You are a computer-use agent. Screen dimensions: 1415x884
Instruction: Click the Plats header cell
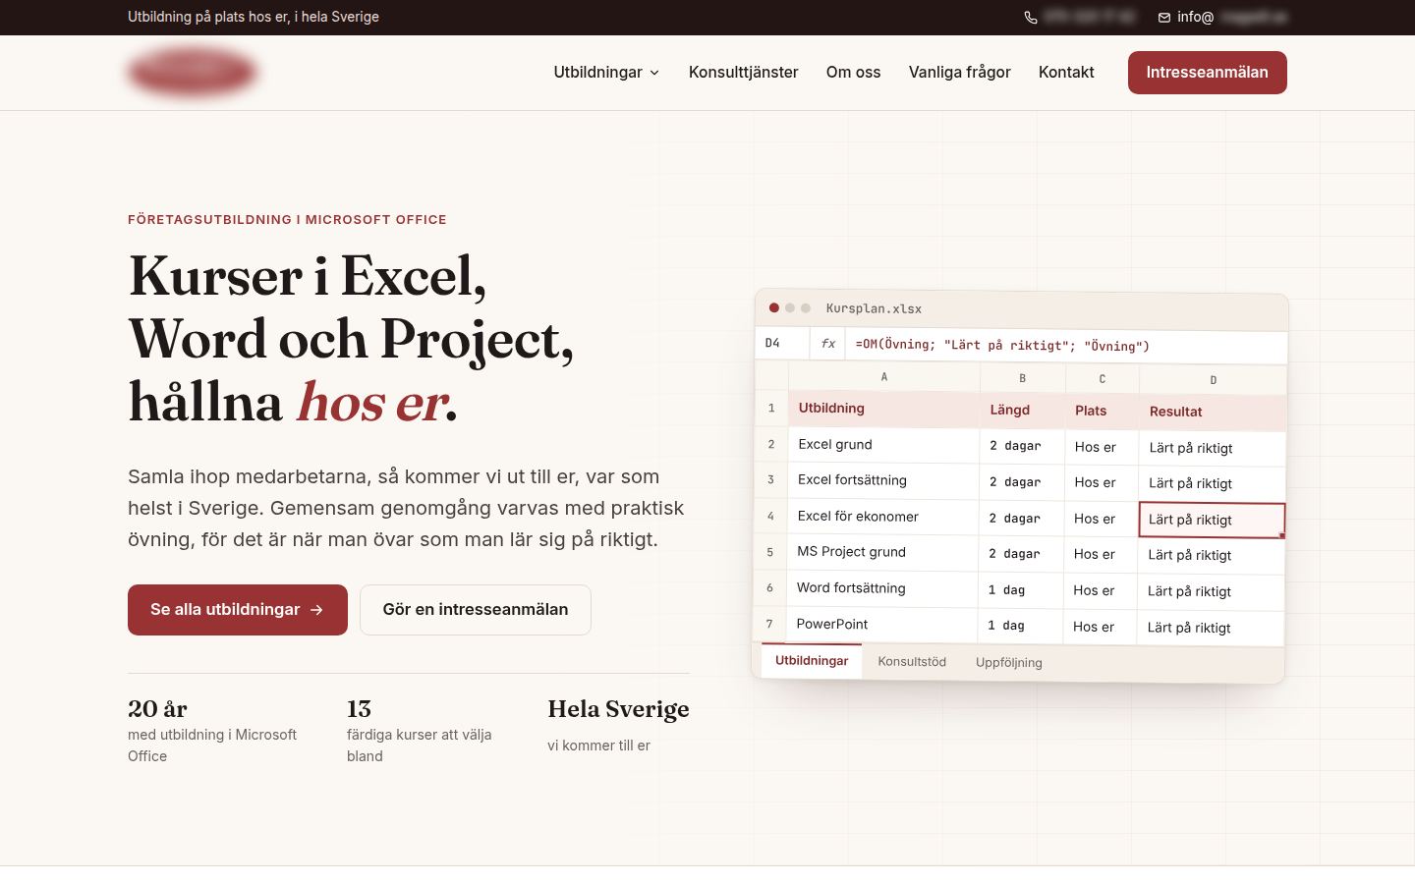tap(1102, 412)
